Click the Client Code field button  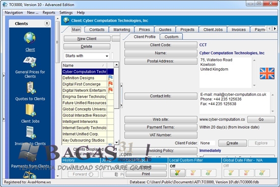pos(161,45)
